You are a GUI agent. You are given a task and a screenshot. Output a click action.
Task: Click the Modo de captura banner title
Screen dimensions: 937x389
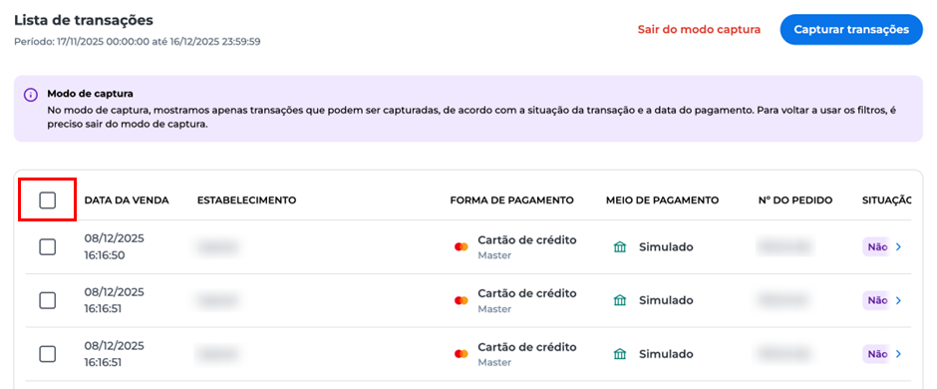[x=91, y=94]
